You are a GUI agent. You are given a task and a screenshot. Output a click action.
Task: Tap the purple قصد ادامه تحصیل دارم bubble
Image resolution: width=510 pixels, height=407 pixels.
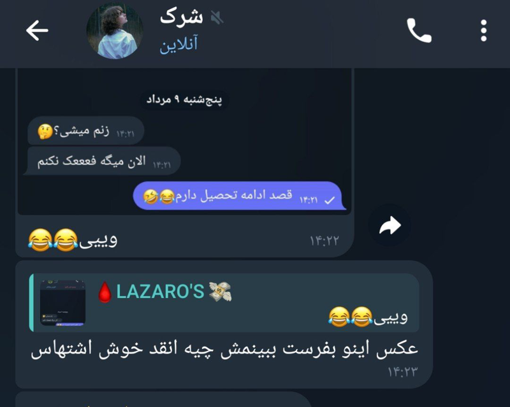[x=238, y=196]
